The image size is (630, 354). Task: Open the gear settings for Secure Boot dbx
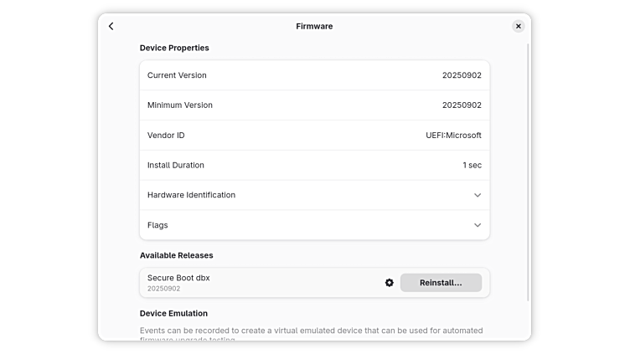click(390, 283)
